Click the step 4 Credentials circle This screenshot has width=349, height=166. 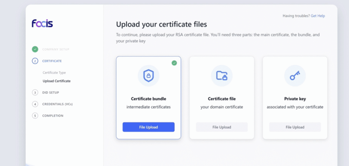tap(35, 104)
